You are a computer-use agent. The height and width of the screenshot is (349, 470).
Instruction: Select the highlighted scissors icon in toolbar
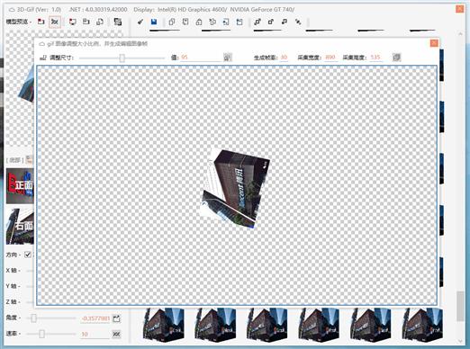click(55, 22)
